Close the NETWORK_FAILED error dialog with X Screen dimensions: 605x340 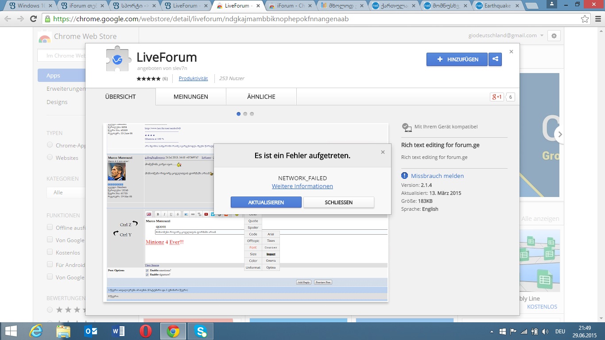(x=383, y=152)
